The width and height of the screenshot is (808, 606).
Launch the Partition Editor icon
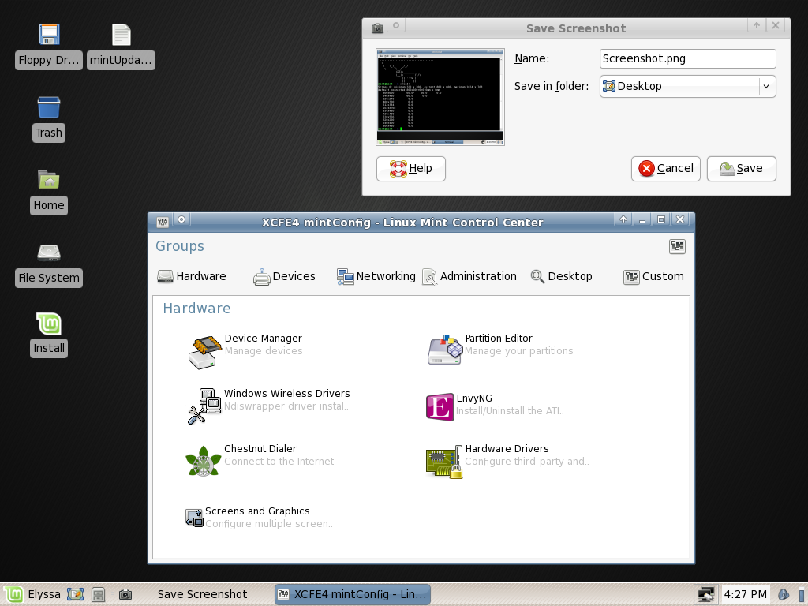tap(445, 350)
